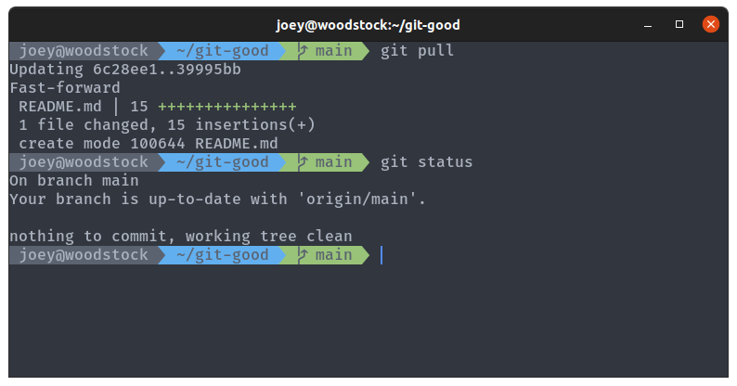
Task: Minimize the terminal window
Action: (x=648, y=25)
